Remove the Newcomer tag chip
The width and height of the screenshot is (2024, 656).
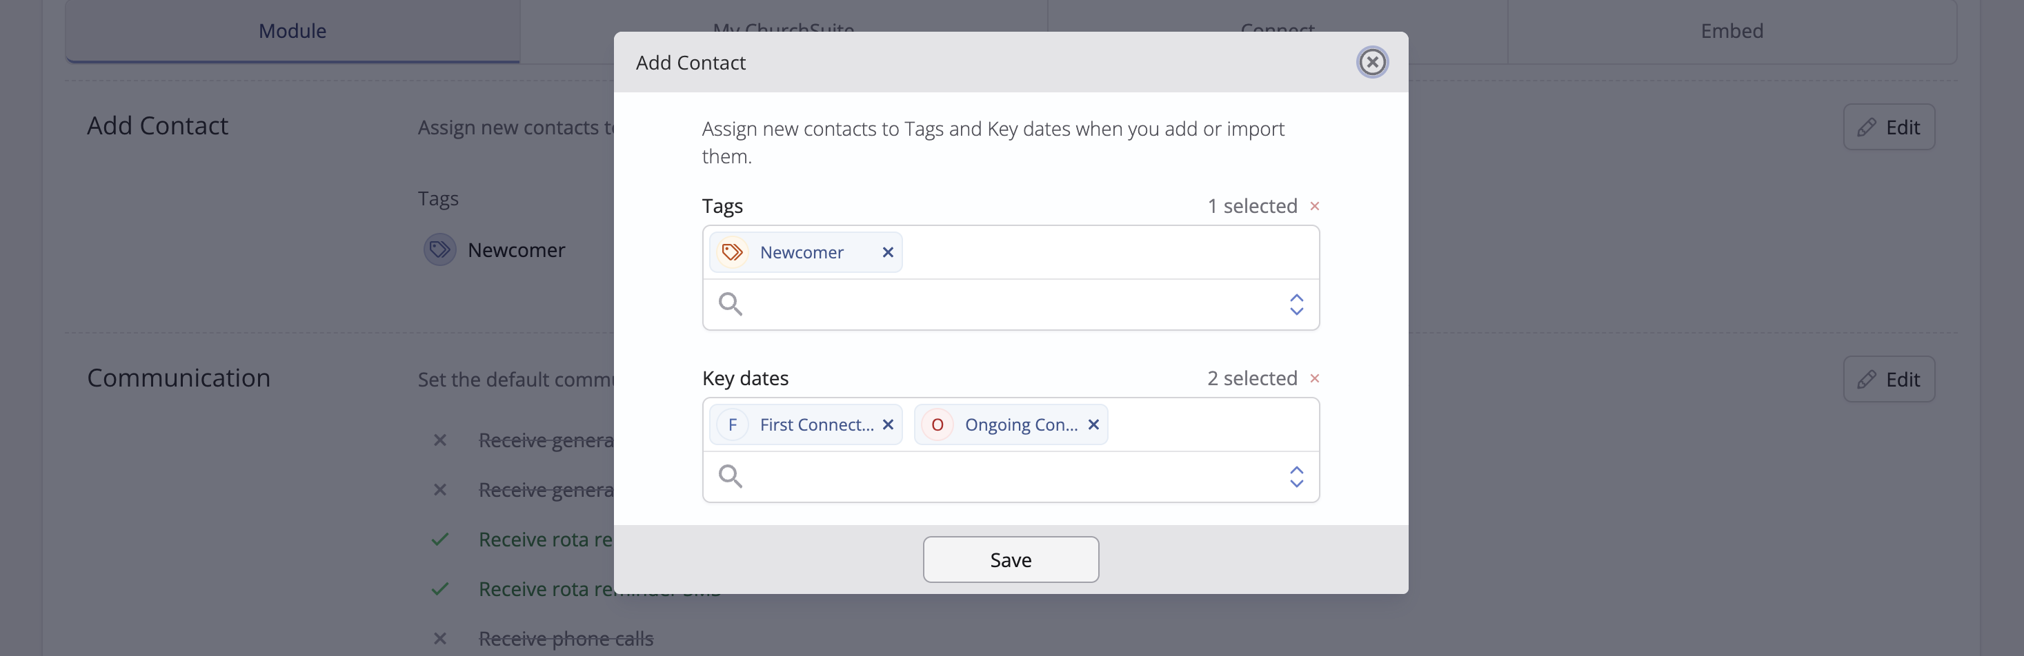(888, 252)
